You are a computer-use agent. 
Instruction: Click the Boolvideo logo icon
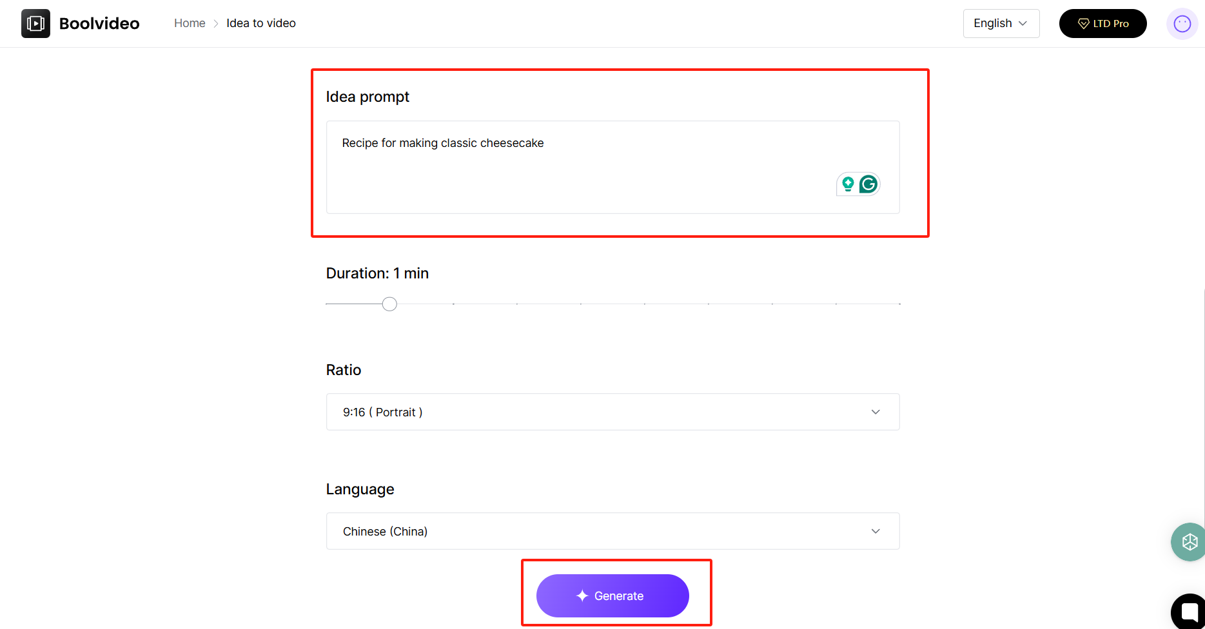pos(35,23)
